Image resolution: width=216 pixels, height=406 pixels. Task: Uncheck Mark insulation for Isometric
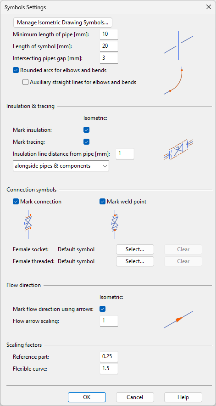point(86,130)
